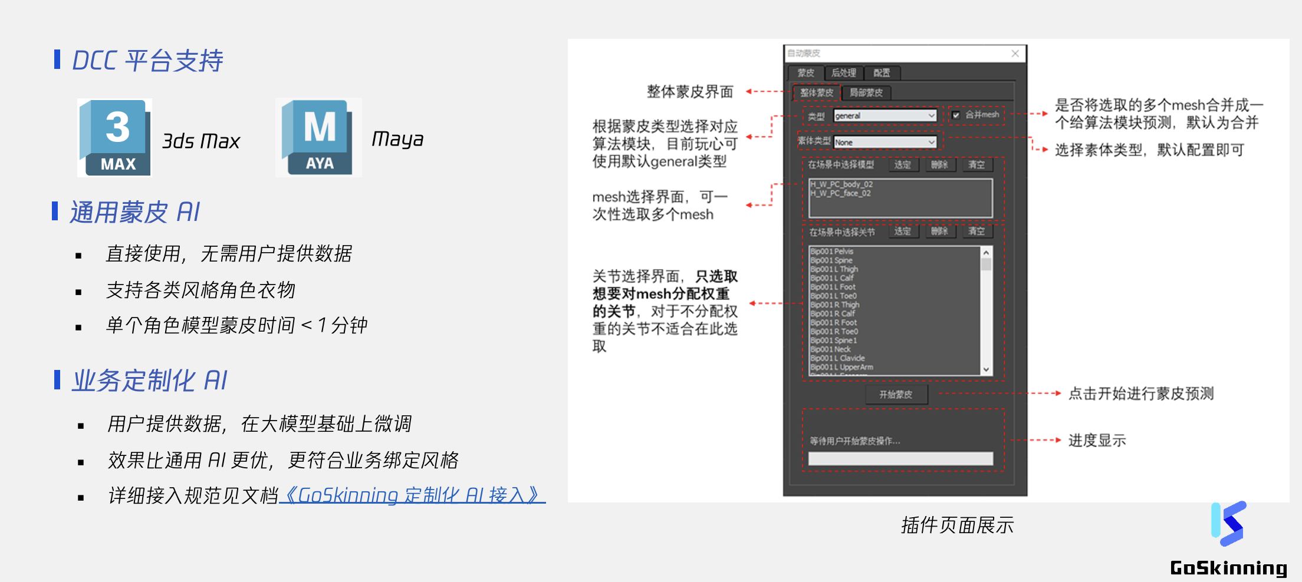Select Bip001 R Foot joint

(834, 323)
